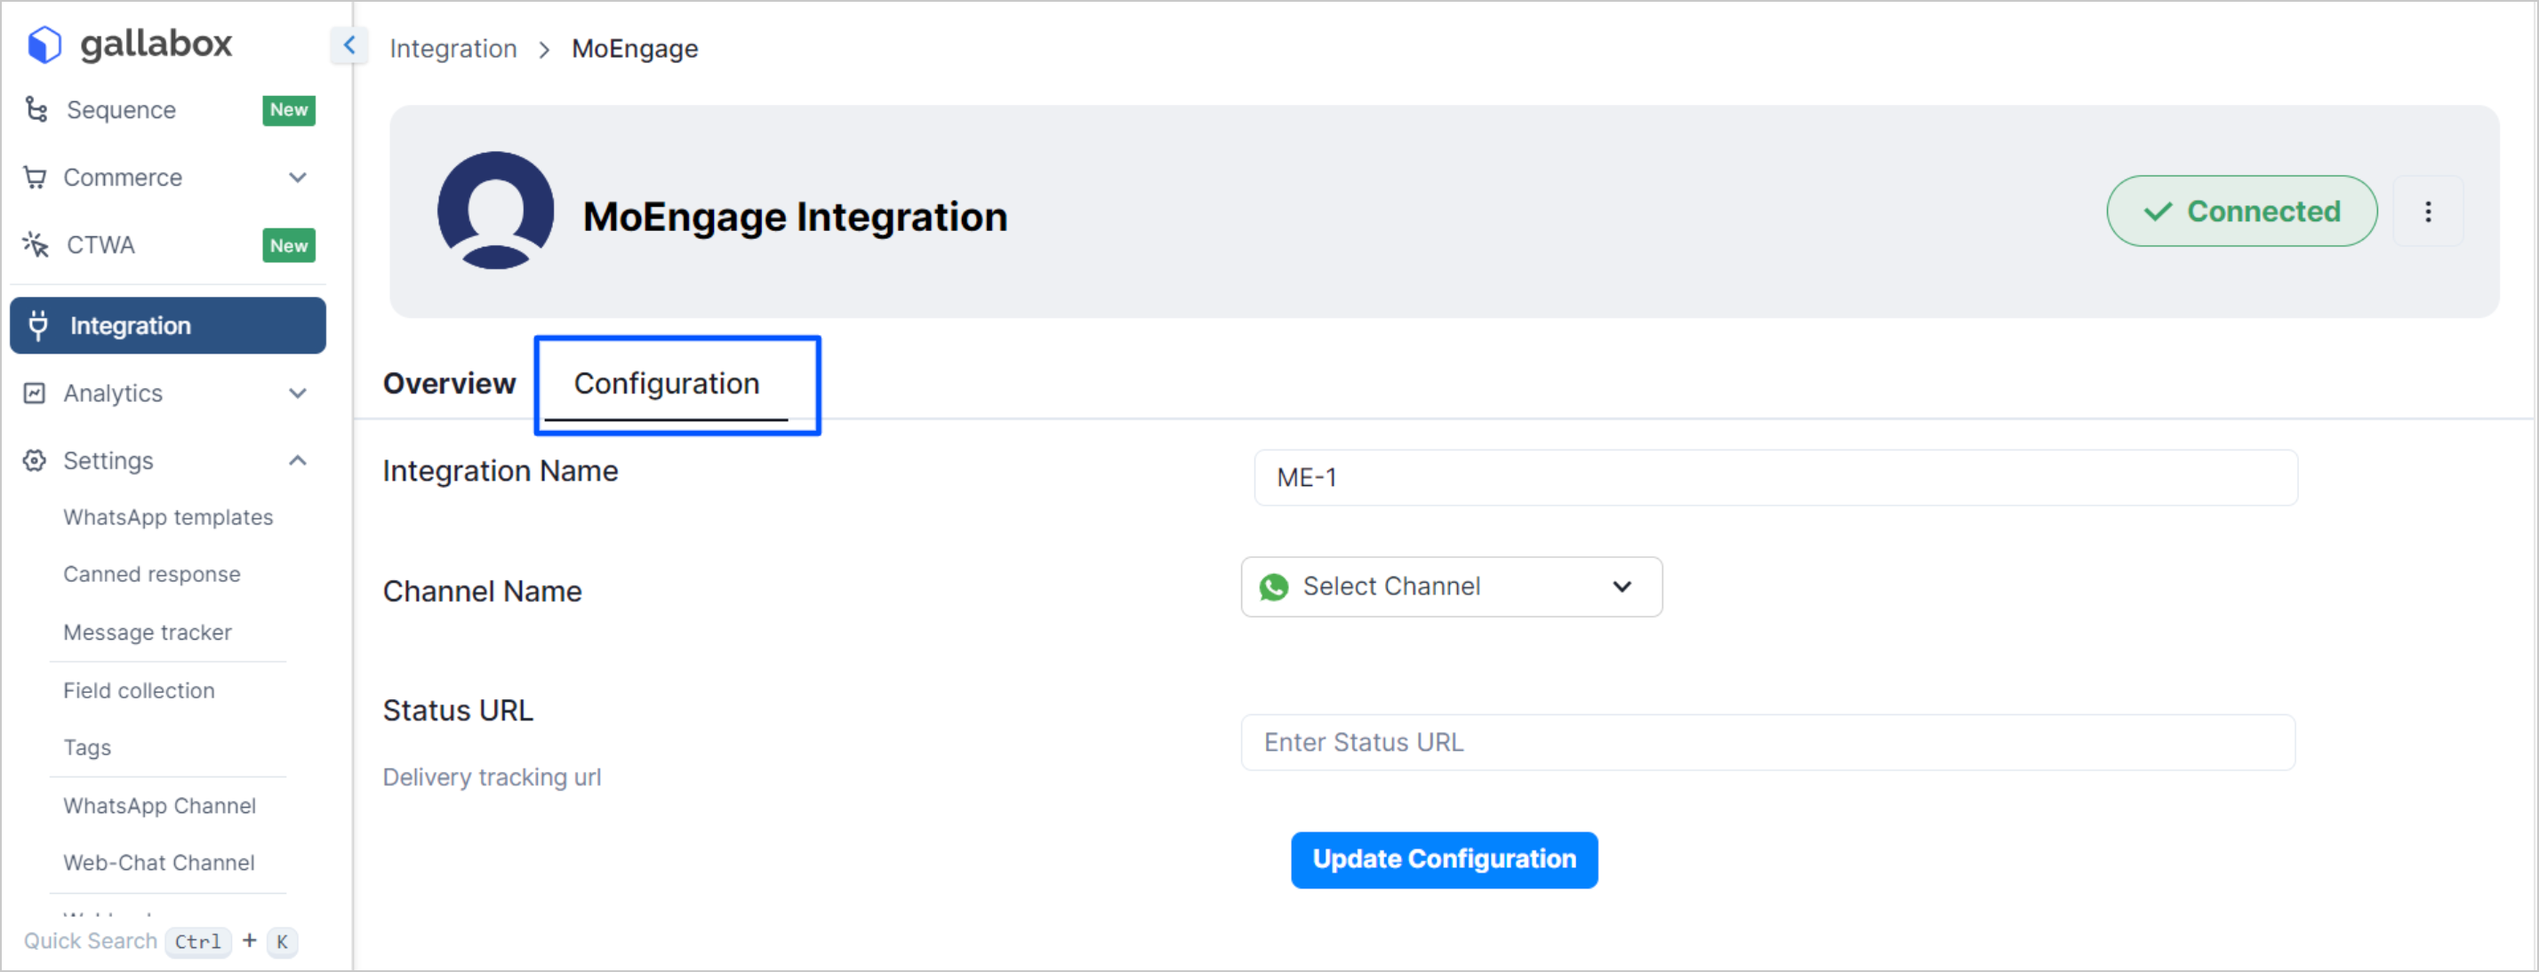Navigate using the Integration breadcrumb link

click(454, 47)
